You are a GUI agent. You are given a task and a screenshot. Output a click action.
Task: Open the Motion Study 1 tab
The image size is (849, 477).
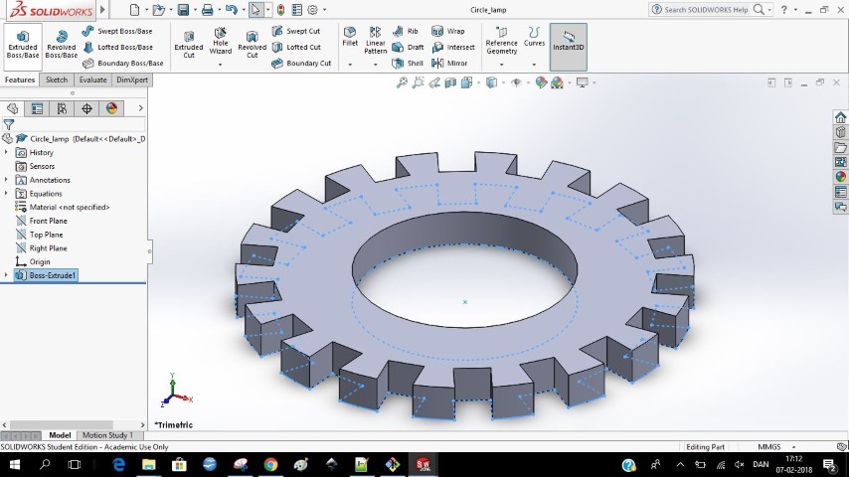[x=107, y=435]
